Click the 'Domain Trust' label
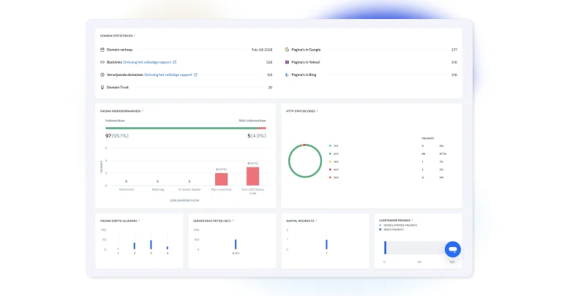This screenshot has width=562, height=296. click(118, 87)
